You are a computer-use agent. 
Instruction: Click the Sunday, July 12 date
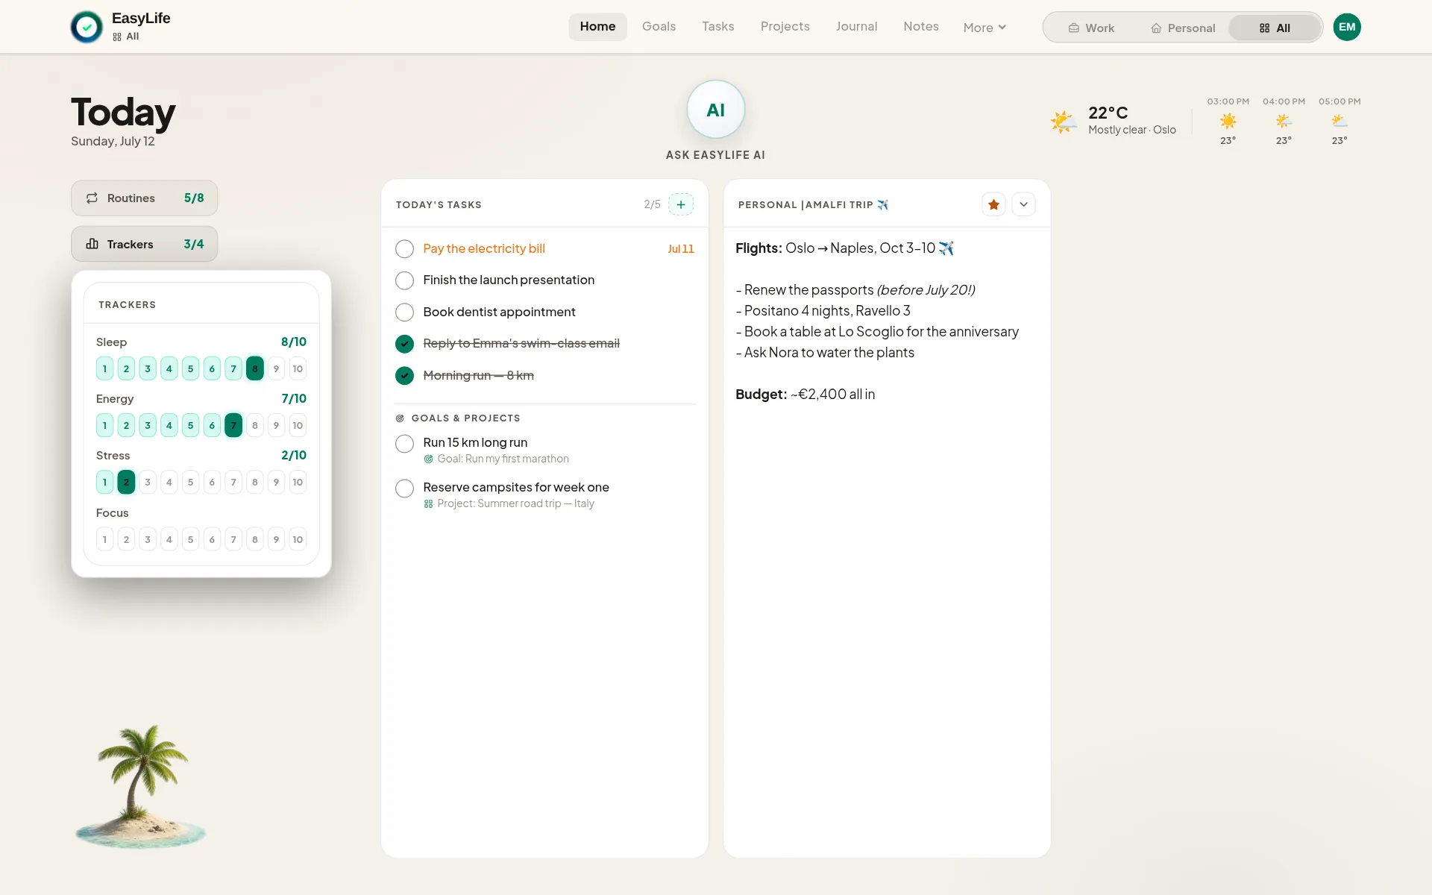tap(113, 141)
